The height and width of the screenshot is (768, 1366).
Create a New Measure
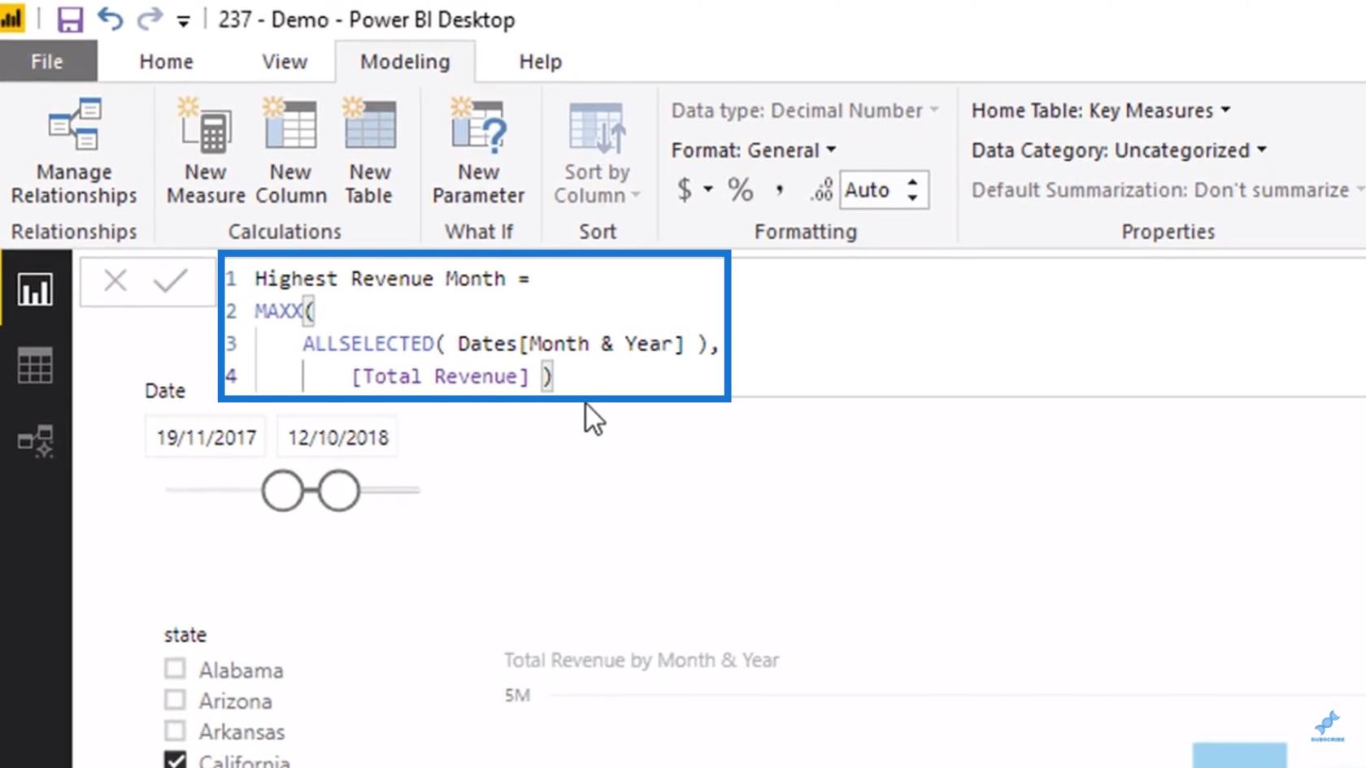coord(206,152)
